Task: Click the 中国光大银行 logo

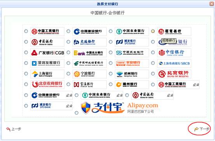Action: tap(89, 53)
